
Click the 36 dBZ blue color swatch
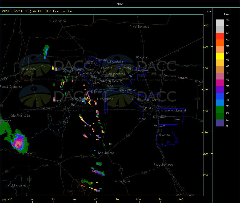click(x=220, y=96)
